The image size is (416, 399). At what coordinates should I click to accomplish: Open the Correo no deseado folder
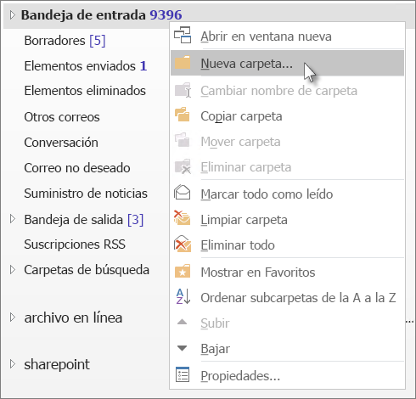(x=77, y=168)
